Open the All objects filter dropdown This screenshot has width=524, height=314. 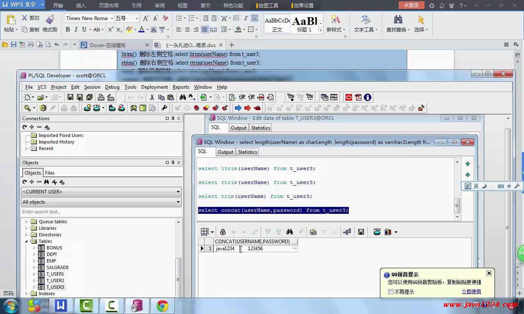(x=178, y=202)
